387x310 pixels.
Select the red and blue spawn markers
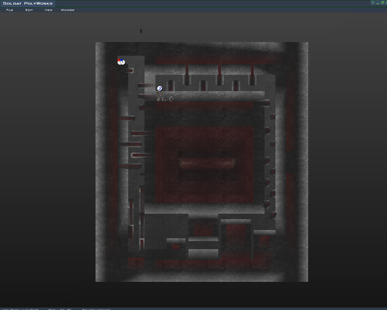coord(121,62)
